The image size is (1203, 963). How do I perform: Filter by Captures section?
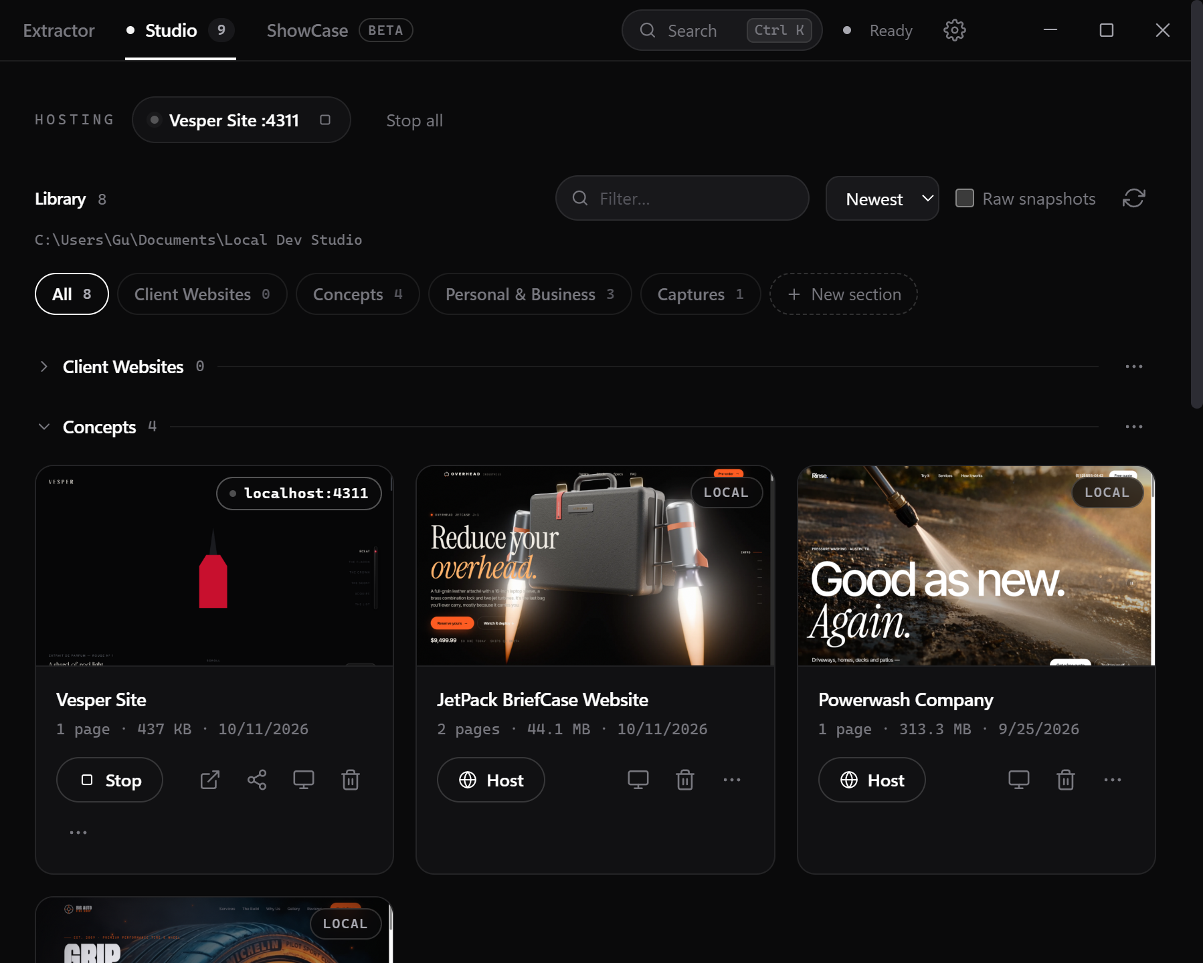coord(701,294)
